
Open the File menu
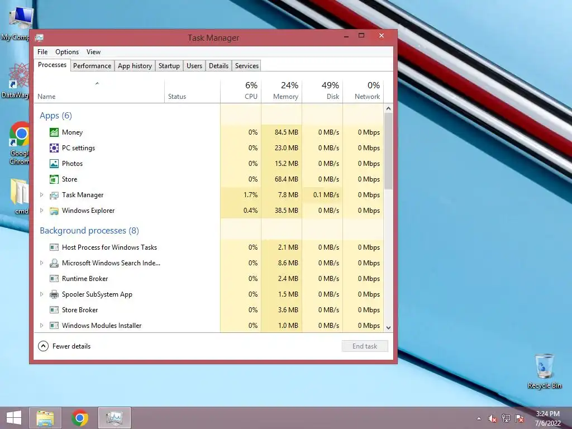click(x=42, y=52)
